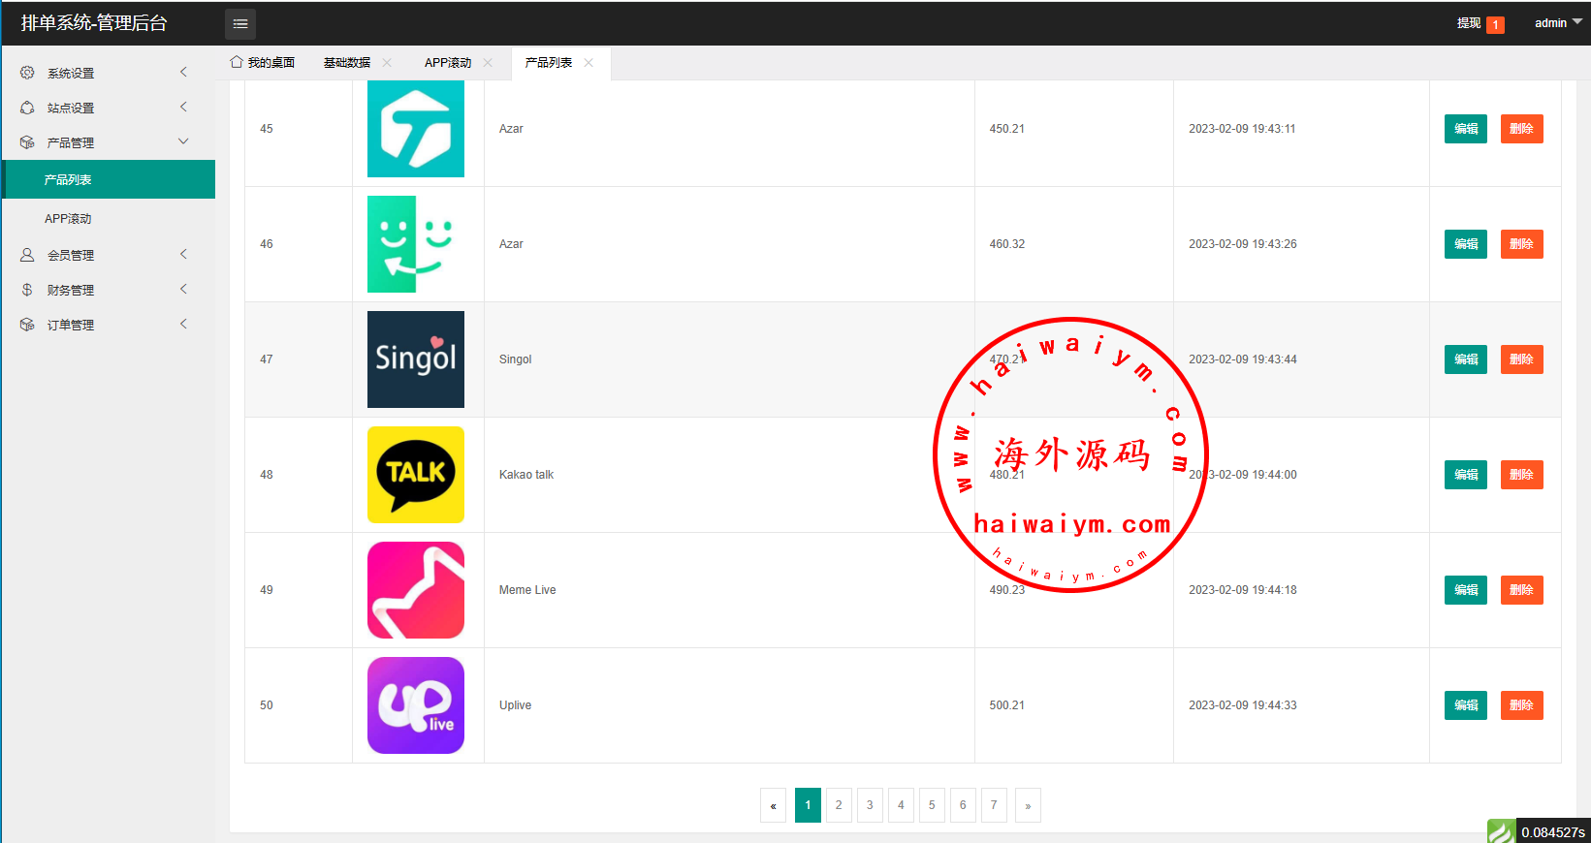Expand 系统设置 using its chevron arrow
The width and height of the screenshot is (1591, 843).
pyautogui.click(x=183, y=72)
